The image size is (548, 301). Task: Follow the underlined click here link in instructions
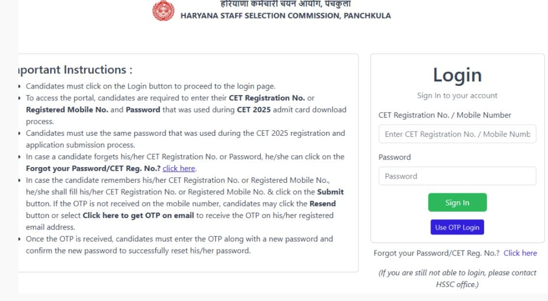[179, 169]
